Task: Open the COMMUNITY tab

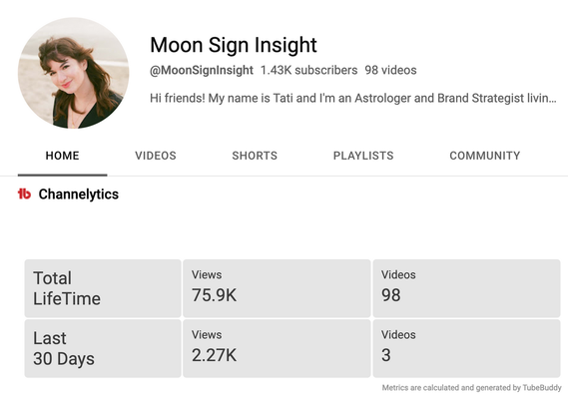Action: (x=485, y=156)
